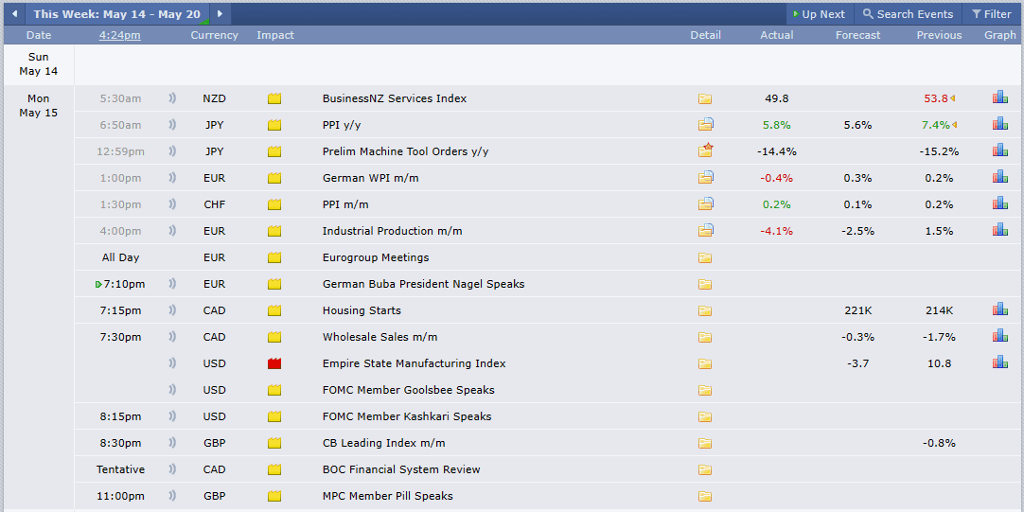The width and height of the screenshot is (1024, 512).
Task: Click the revised 53.8 previous value
Action: coord(936,98)
